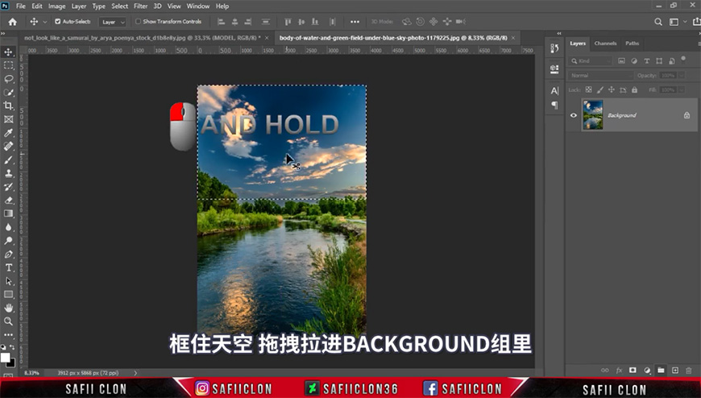Switch to the not_look_like_a_samurai document tab
This screenshot has height=398, width=701.
pos(142,38)
